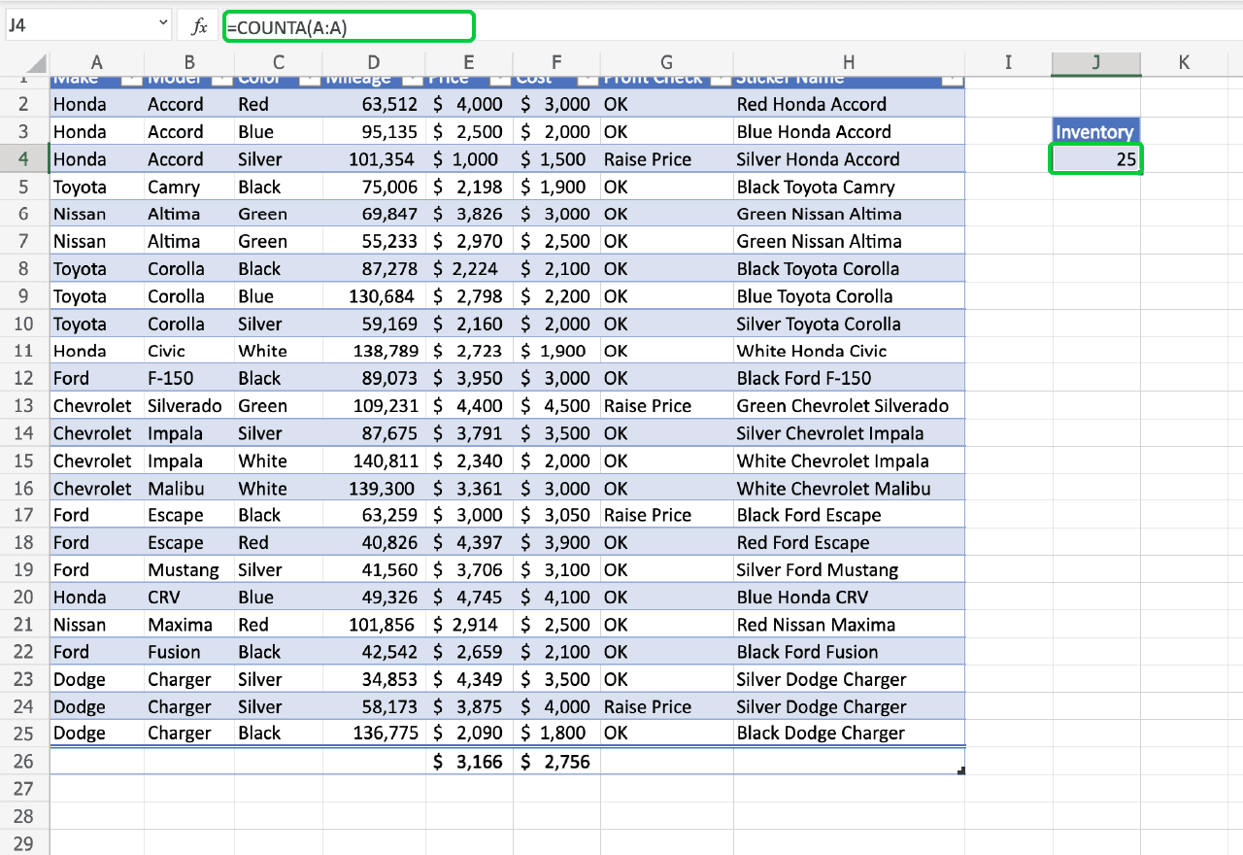1243x855 pixels.
Task: Click the cost cell $ 4,500
Action: pos(556,405)
